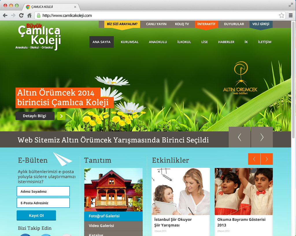Image resolution: width=296 pixels, height=236 pixels.
Task: Open the Chrome hamburger menu
Action: point(291,16)
